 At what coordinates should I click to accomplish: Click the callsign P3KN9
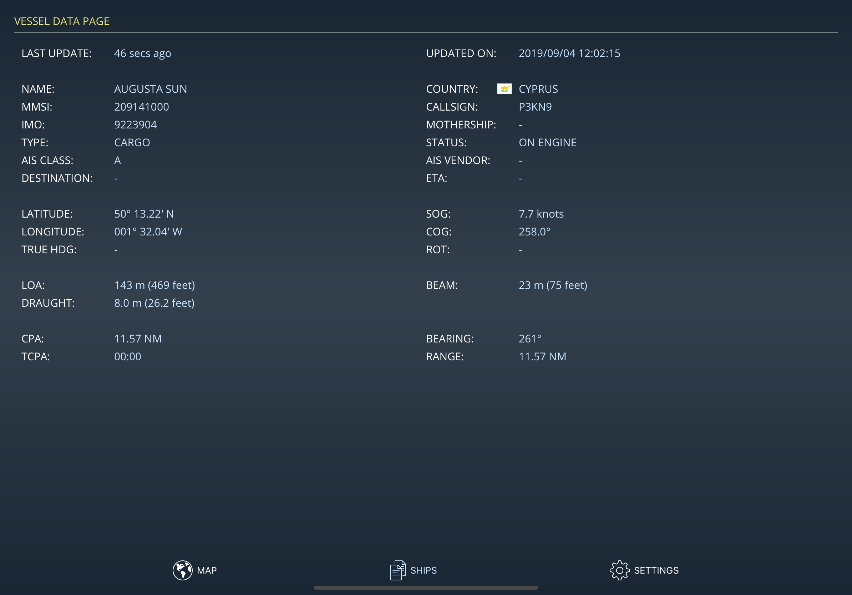pos(535,107)
